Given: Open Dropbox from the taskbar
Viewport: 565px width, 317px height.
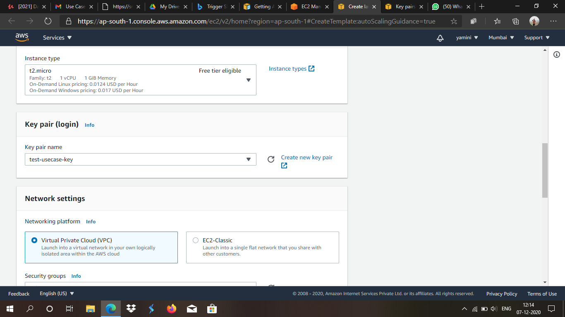Looking at the screenshot, I should pyautogui.click(x=131, y=308).
